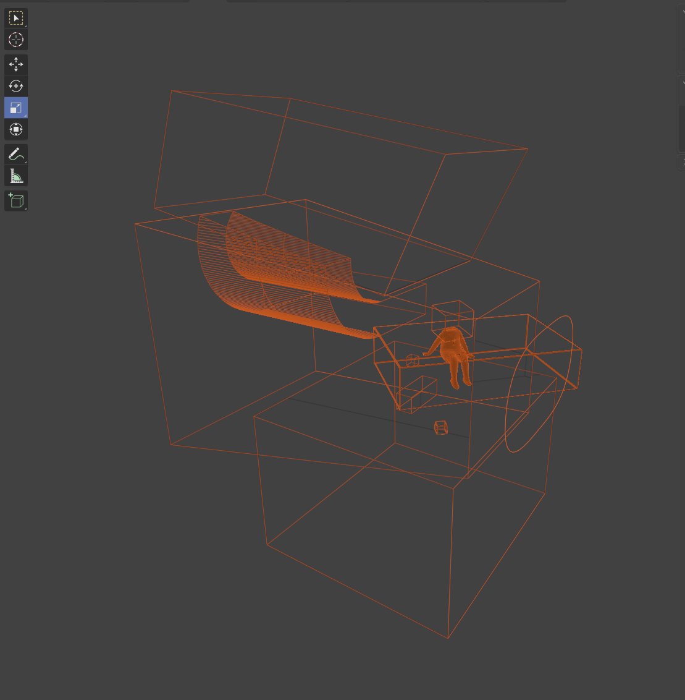685x700 pixels.
Task: Click the active Scale tool
Action: (x=16, y=108)
